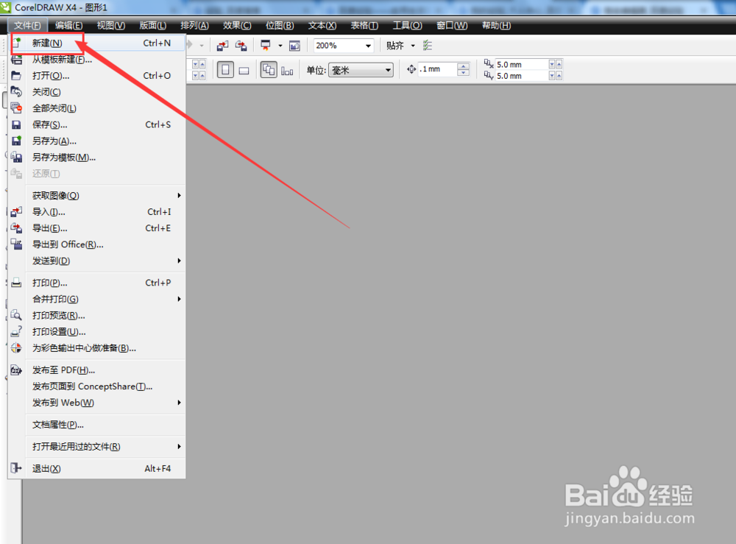The image size is (736, 544).
Task: Click the CorelDRAW logo in the title bar
Action: point(5,7)
